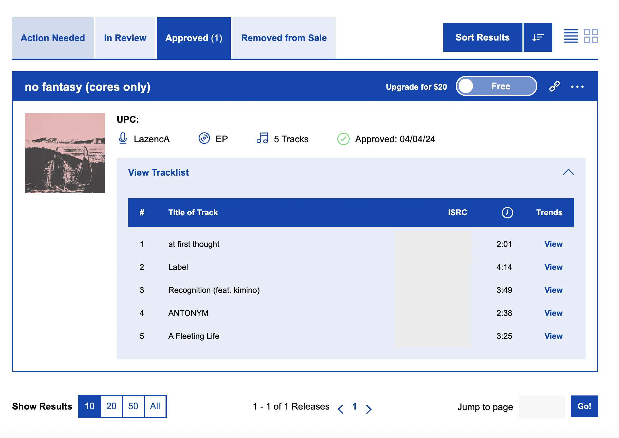Click the Title of Track column header
This screenshot has height=438, width=619.
(x=193, y=212)
